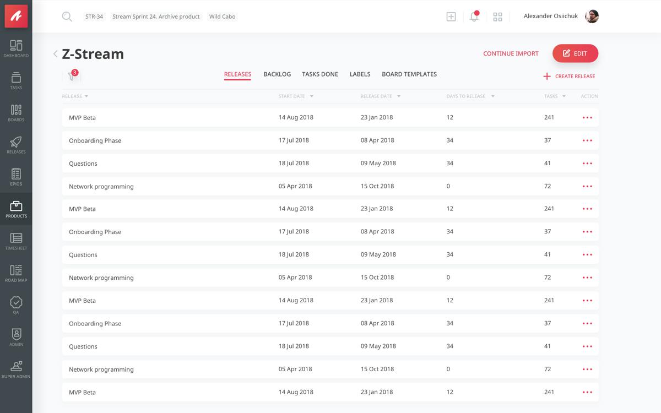Open action menu for first MVP Beta row
The width and height of the screenshot is (661, 413).
click(587, 117)
